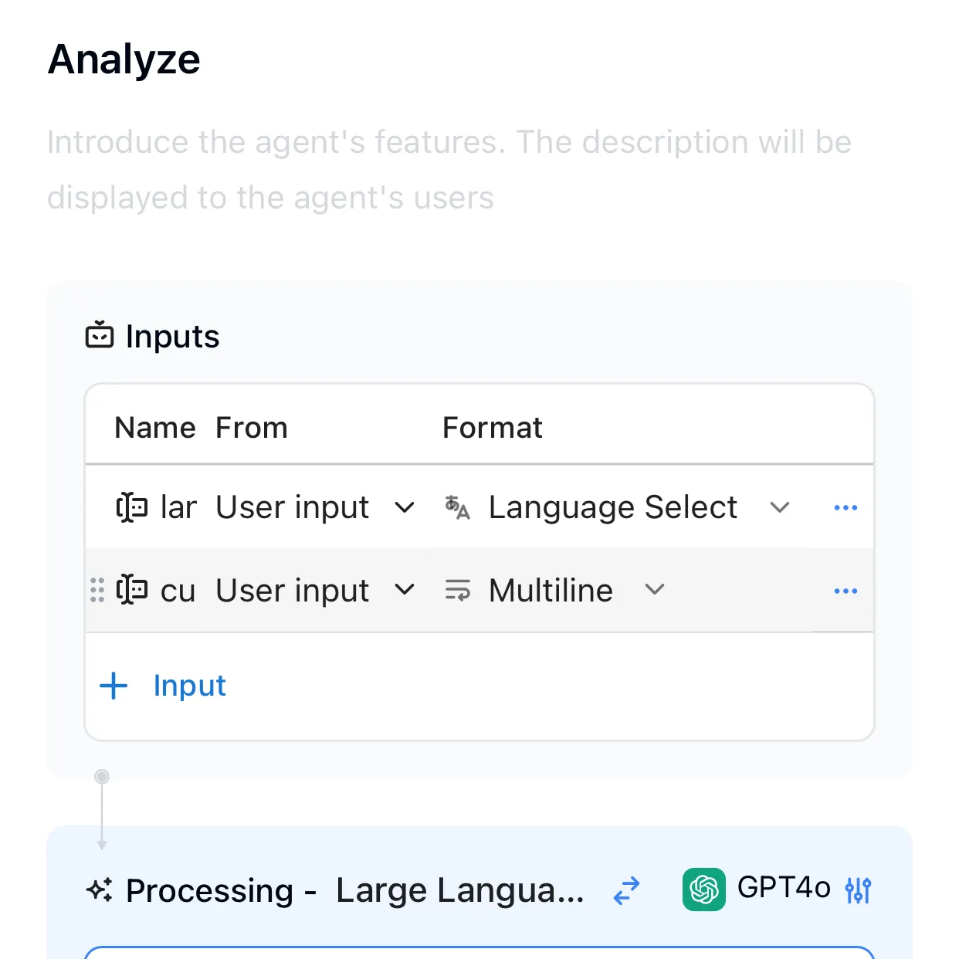The width and height of the screenshot is (959, 959).
Task: Click the Language Select translate icon
Action: [x=457, y=507]
